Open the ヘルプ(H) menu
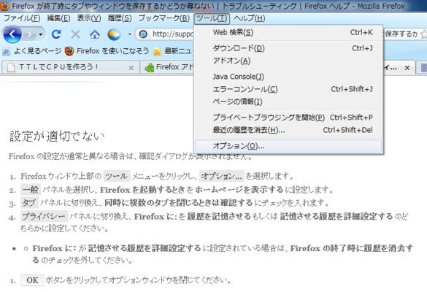427x292 pixels. (249, 18)
